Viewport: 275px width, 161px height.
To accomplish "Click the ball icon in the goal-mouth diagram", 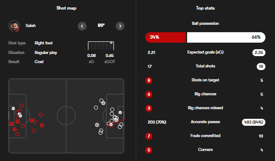I will (111, 43).
